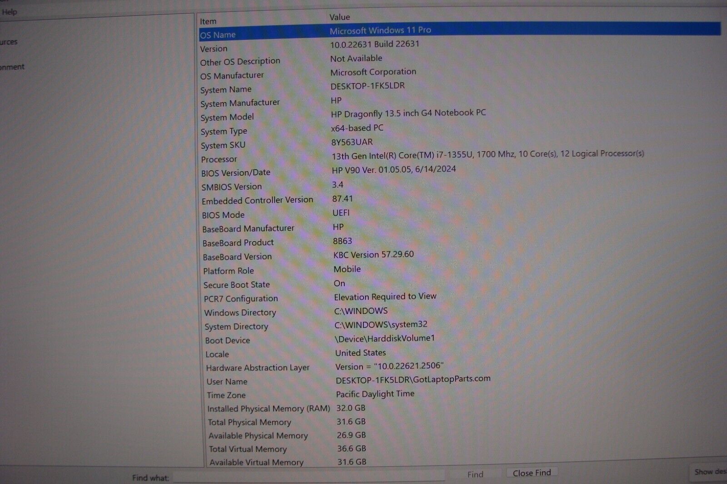The height and width of the screenshot is (484, 727).
Task: Select the Boot Device row
Action: coord(460,339)
